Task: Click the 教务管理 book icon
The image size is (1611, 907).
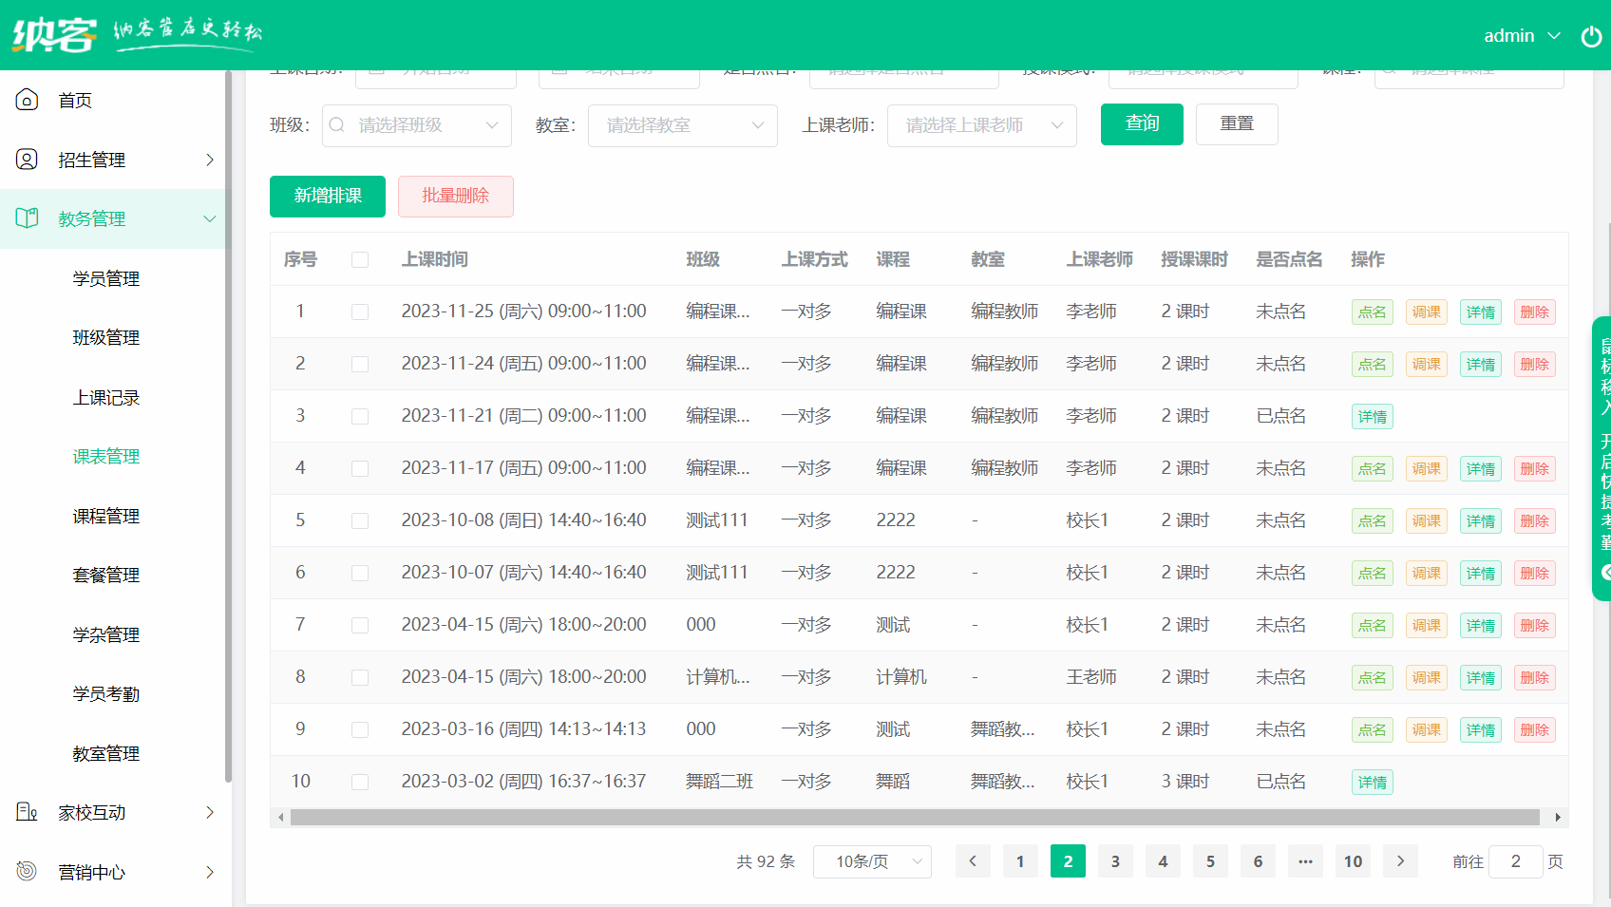Action: 27,218
